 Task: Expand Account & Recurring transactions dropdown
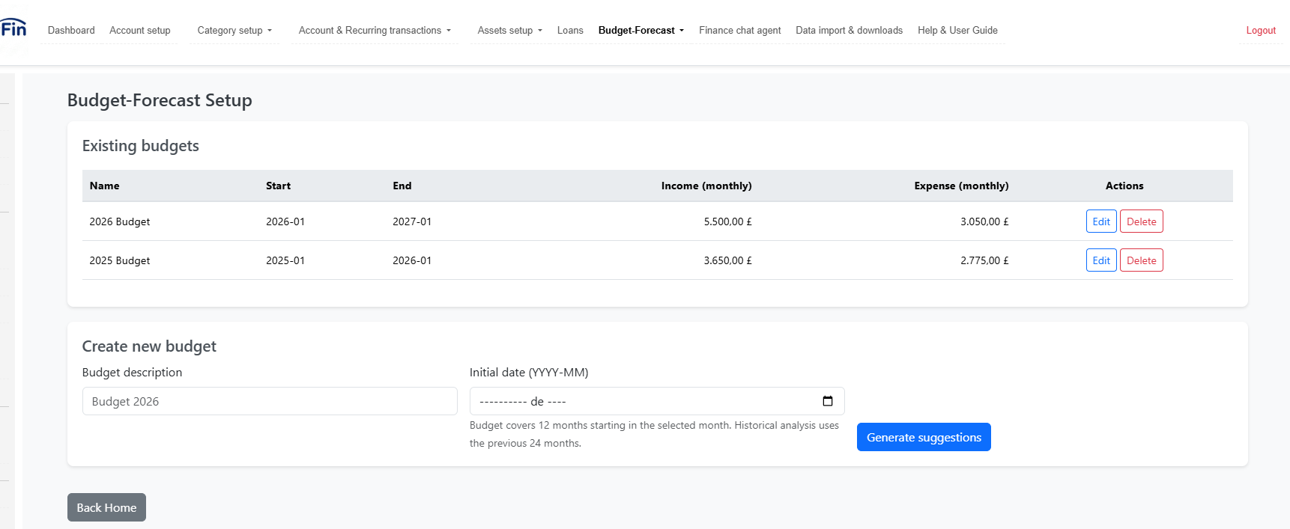(375, 31)
